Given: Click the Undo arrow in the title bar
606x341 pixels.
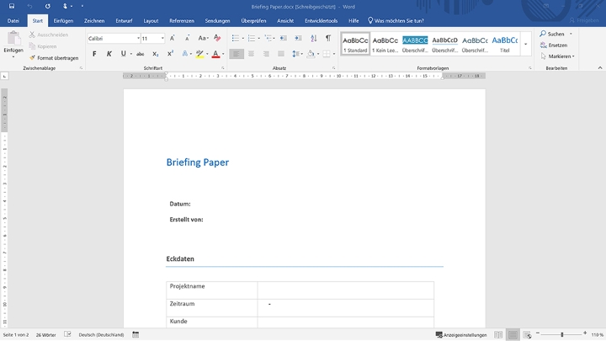Looking at the screenshot, I should coord(29,6).
